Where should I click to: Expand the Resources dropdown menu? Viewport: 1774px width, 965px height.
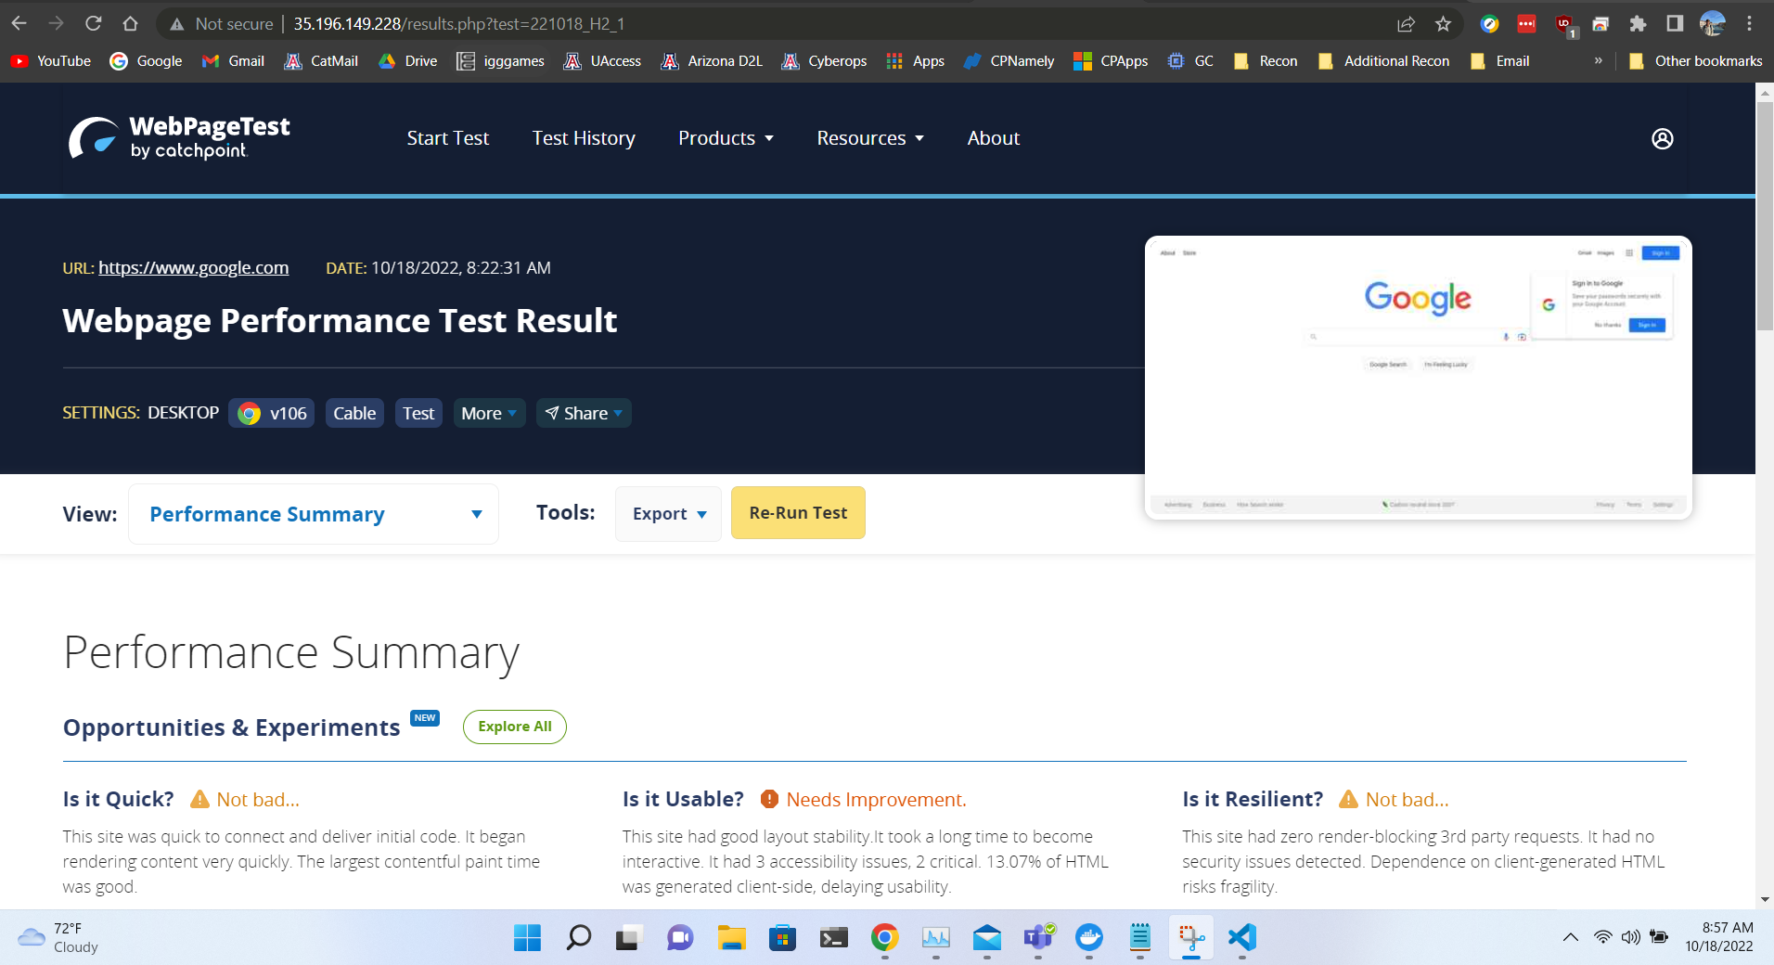point(870,138)
